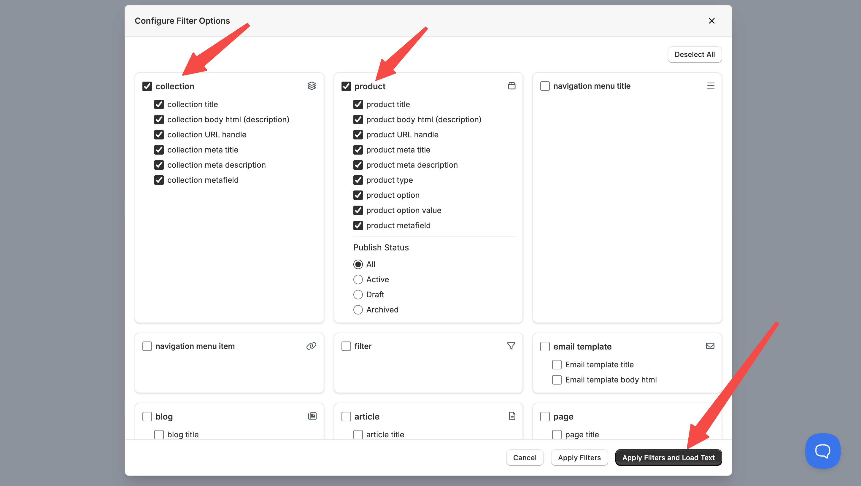This screenshot has width=861, height=486.
Task: Uncheck the product meta description checkbox
Action: point(358,165)
